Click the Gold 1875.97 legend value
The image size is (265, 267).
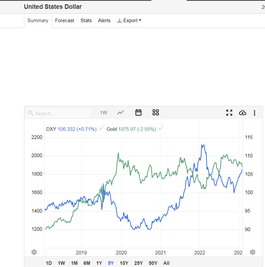point(131,129)
